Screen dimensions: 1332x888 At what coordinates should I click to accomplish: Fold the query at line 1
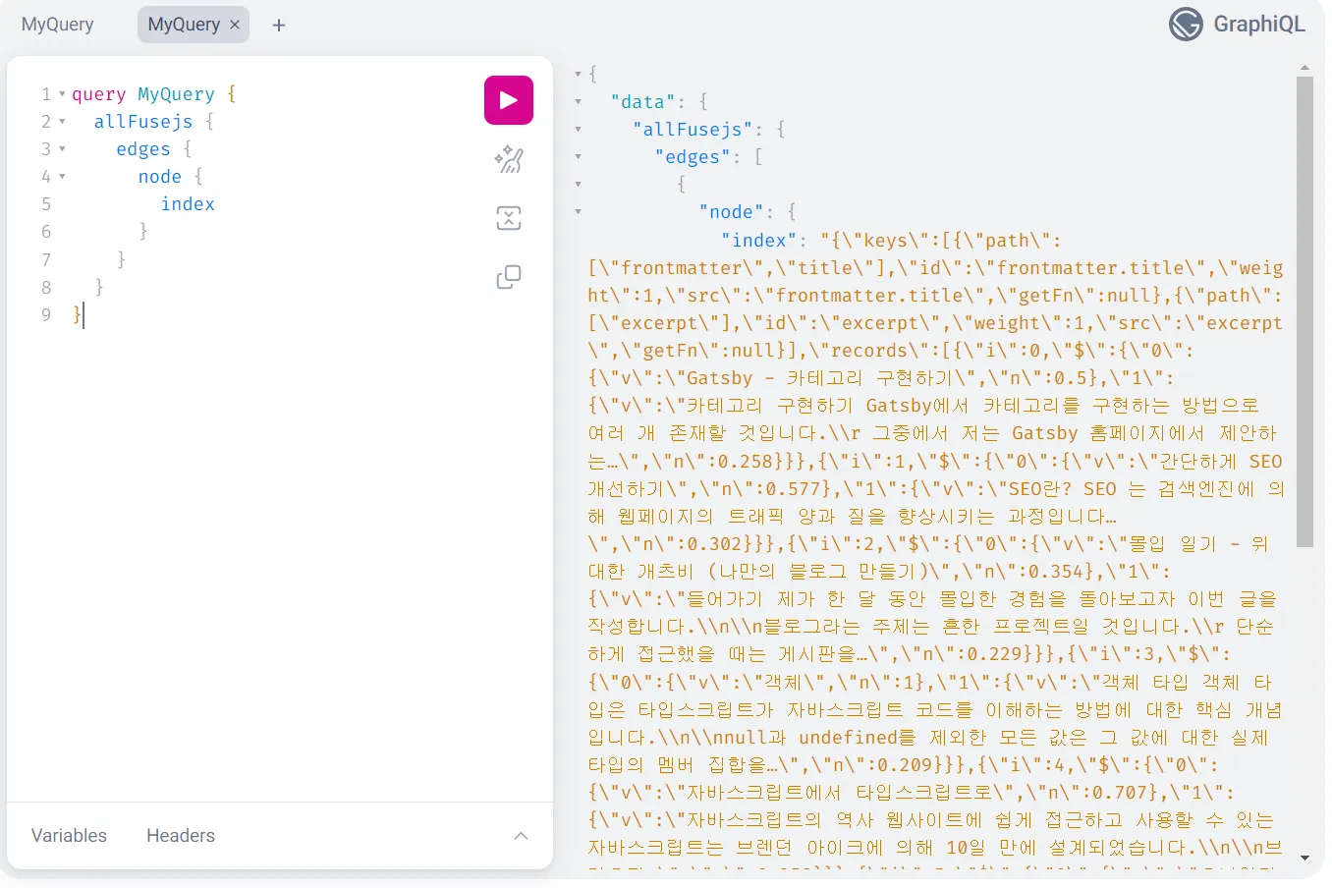(x=62, y=93)
